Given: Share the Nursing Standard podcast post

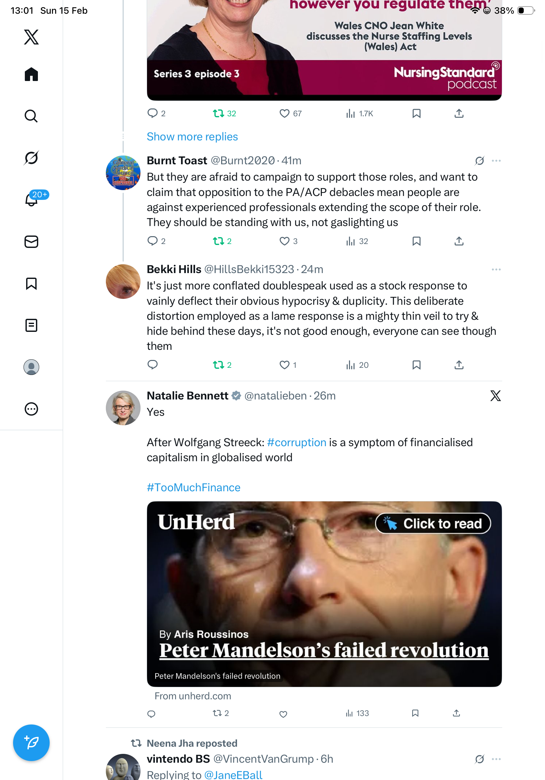Looking at the screenshot, I should pyautogui.click(x=459, y=113).
